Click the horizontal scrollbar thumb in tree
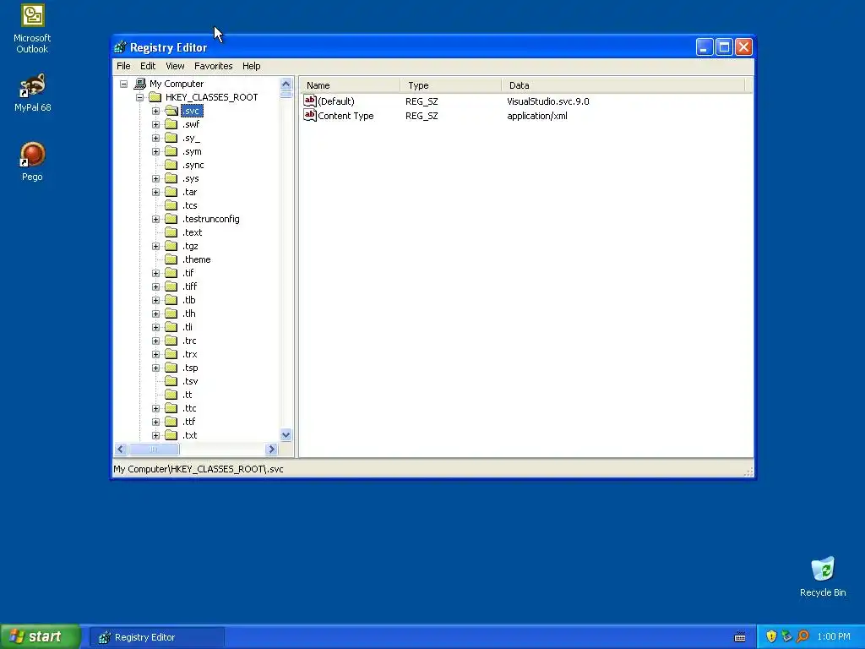865x649 pixels. [154, 450]
